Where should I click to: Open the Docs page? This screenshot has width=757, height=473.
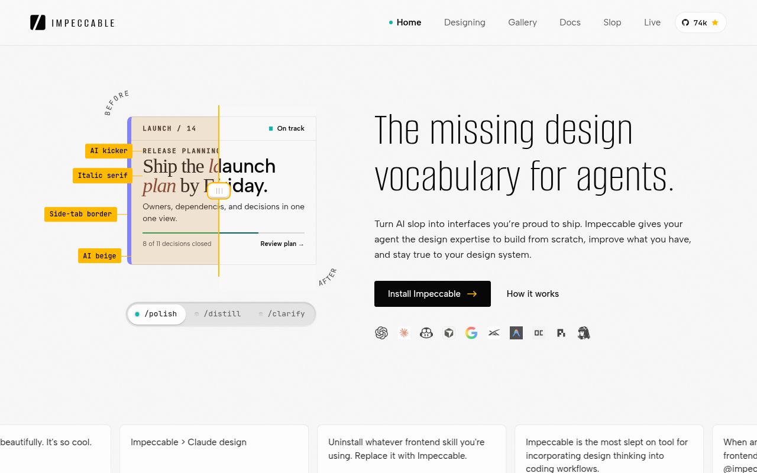[570, 22]
